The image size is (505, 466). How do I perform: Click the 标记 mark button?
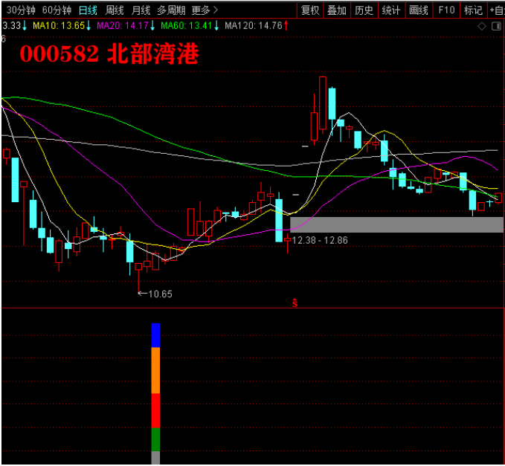click(x=474, y=10)
